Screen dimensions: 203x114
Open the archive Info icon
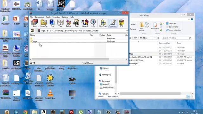[93, 23]
